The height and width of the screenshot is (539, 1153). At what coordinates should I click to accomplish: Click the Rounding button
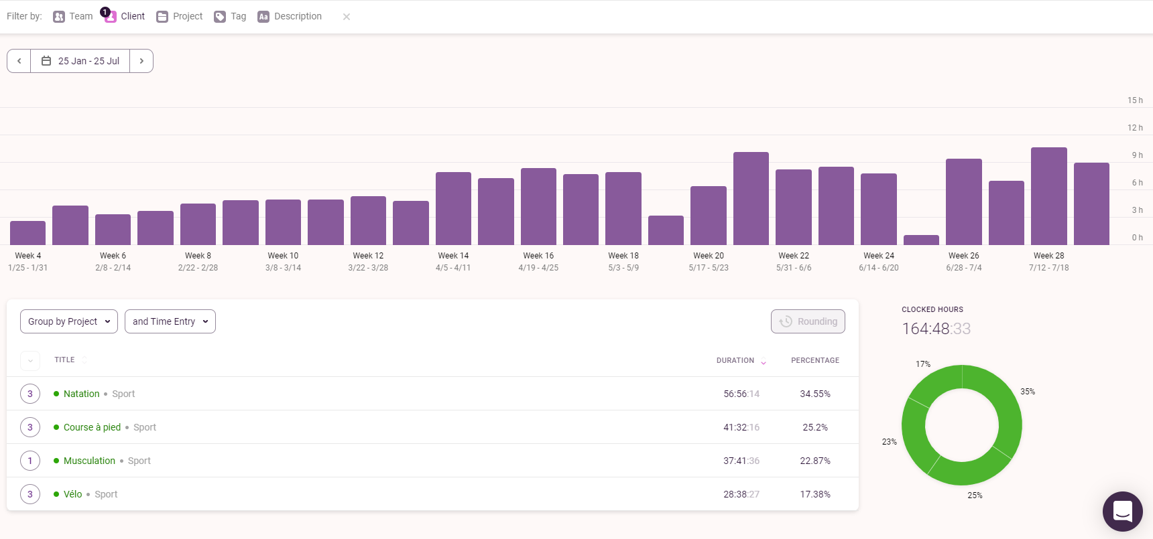click(808, 321)
